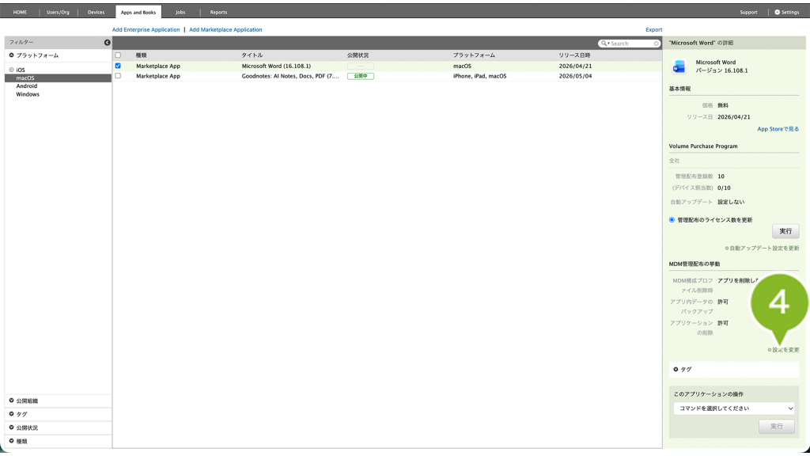Open the コマンドを選択してください dropdown
The width and height of the screenshot is (810, 456).
point(733,408)
